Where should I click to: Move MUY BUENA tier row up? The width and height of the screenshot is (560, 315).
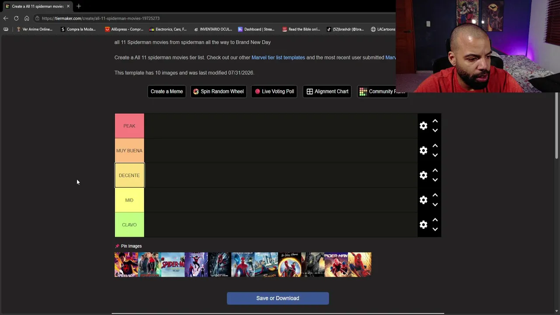(435, 146)
